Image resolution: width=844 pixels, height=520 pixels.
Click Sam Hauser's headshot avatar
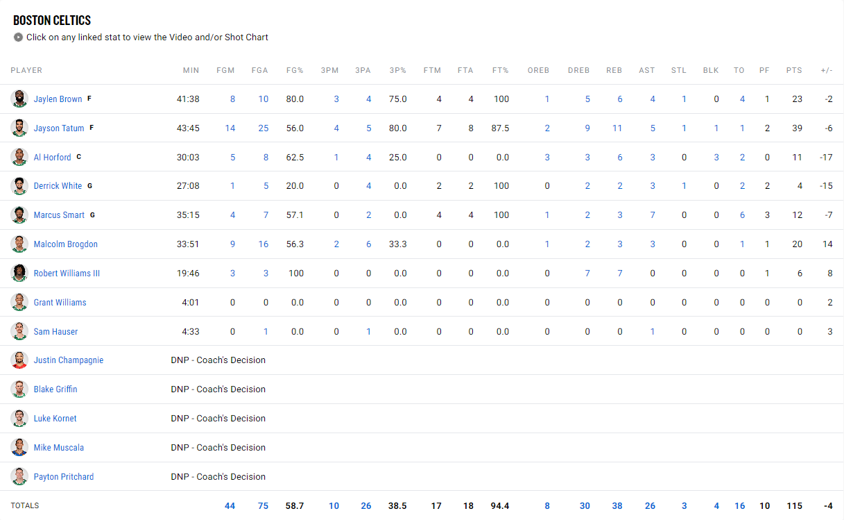(x=19, y=331)
